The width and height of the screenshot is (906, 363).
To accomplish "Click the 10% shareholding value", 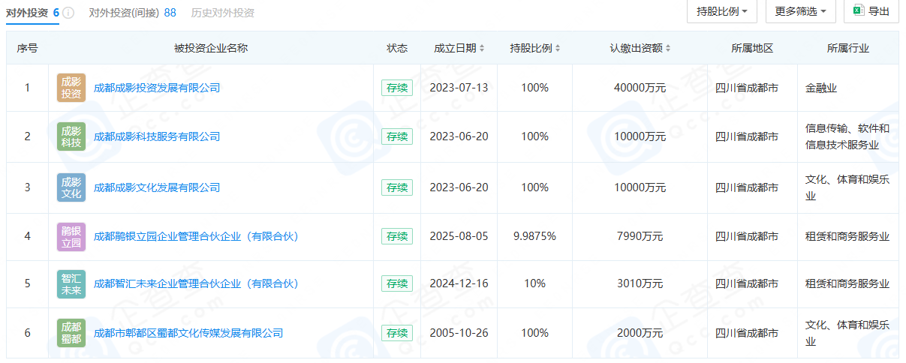I will click(x=534, y=283).
